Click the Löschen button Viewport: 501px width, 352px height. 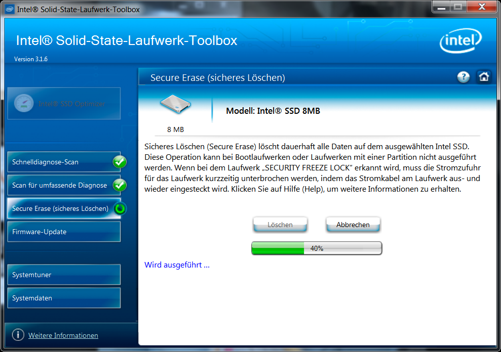pyautogui.click(x=280, y=225)
